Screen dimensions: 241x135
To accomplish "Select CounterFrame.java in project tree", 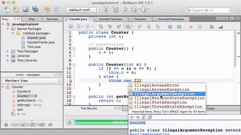I will (x=41, y=42).
